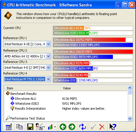
Task: Click 'Higher index values are better.' text
Action: 84,109
